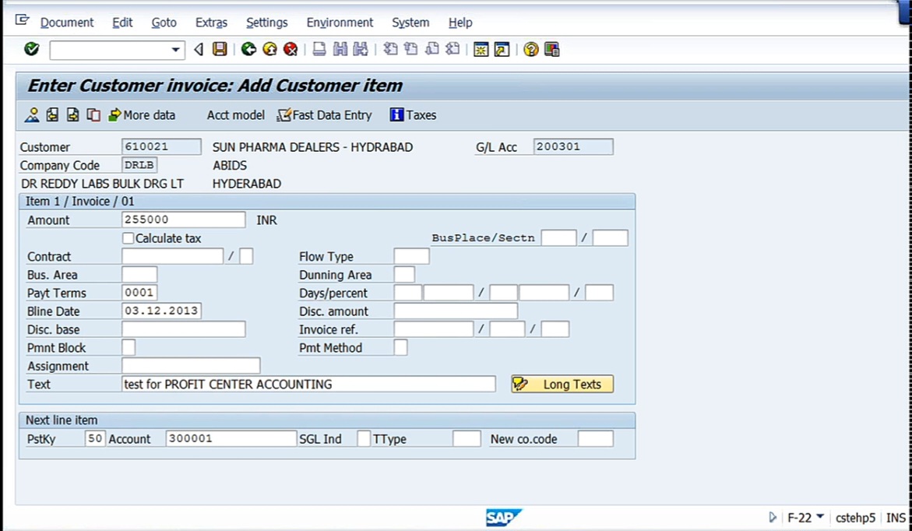
Task: Go to Previous Page icon
Action: click(x=411, y=49)
